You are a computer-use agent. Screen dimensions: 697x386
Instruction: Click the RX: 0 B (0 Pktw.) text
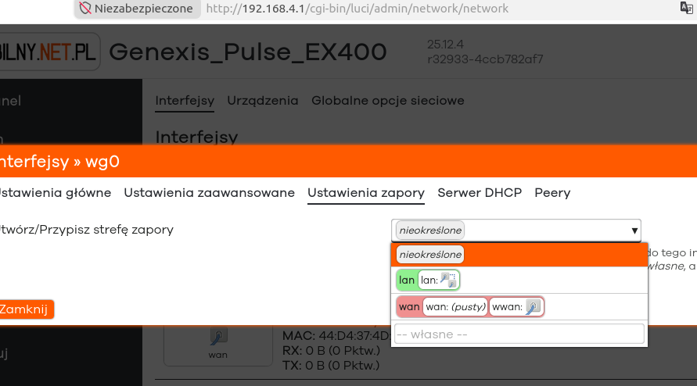pos(331,351)
